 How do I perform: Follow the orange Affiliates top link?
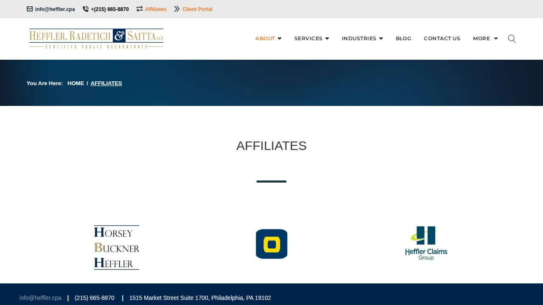(156, 9)
